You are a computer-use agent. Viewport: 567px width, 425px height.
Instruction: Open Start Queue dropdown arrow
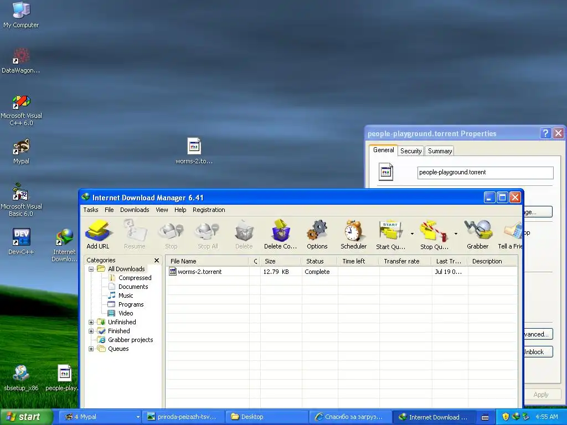pos(412,234)
